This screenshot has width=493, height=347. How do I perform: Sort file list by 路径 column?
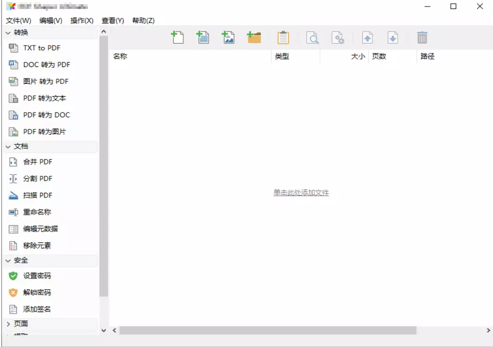pos(454,57)
